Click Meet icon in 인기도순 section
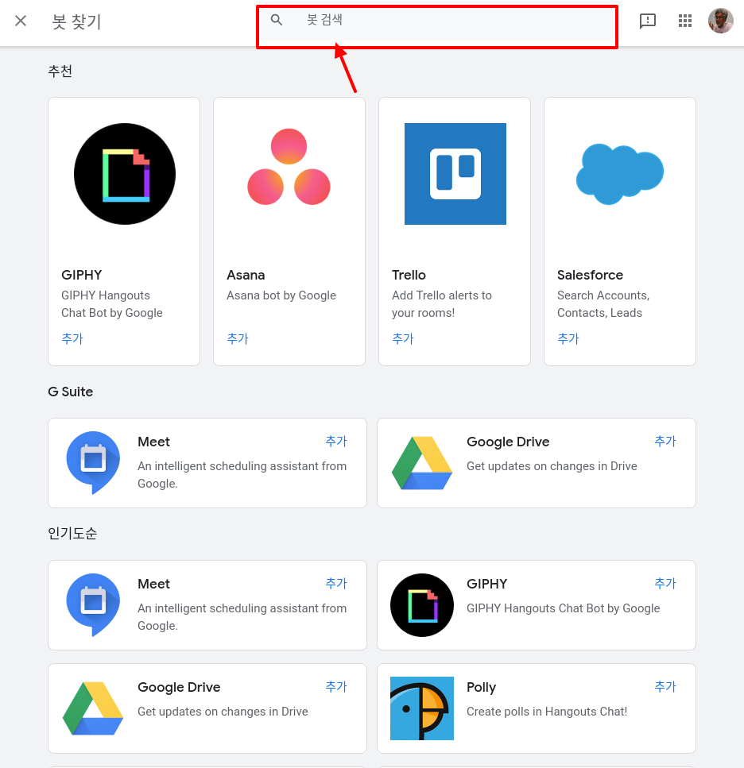 click(93, 605)
